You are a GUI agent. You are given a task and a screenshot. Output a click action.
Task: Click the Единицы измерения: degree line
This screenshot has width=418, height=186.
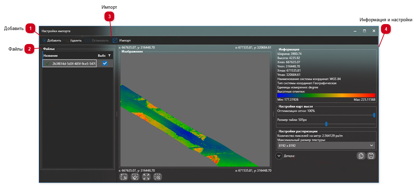tap(298, 87)
